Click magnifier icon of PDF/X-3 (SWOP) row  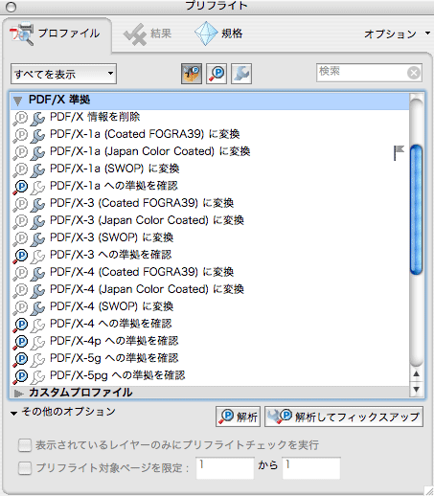coord(20,238)
